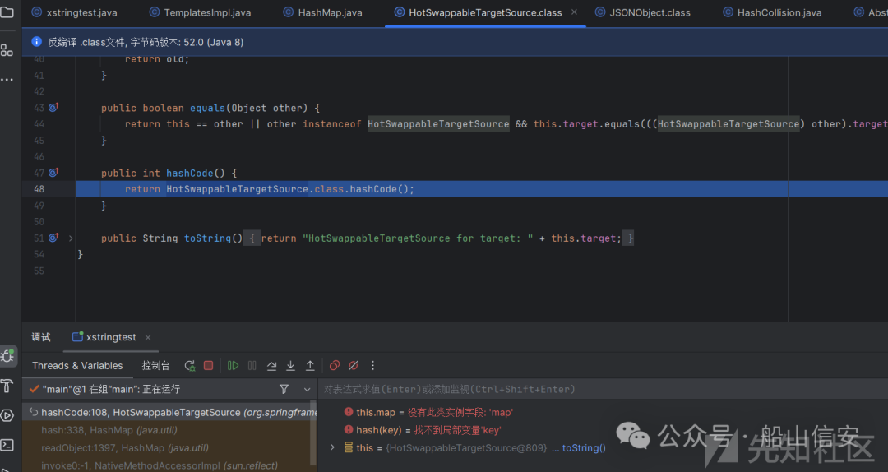Image resolution: width=888 pixels, height=472 pixels.
Task: Close the HotSwappableTargetSource.class tab
Action: point(574,12)
